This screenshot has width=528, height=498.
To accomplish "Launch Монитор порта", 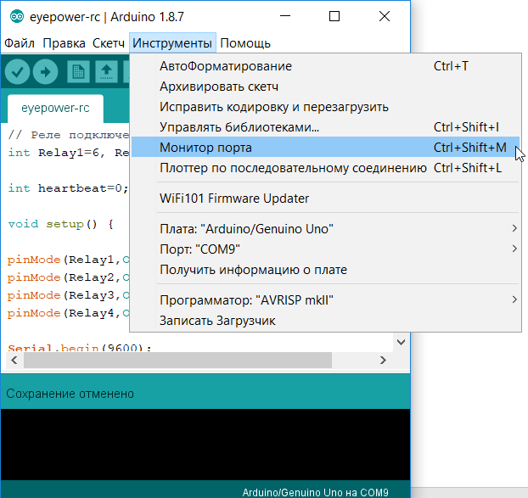I will pyautogui.click(x=325, y=147).
